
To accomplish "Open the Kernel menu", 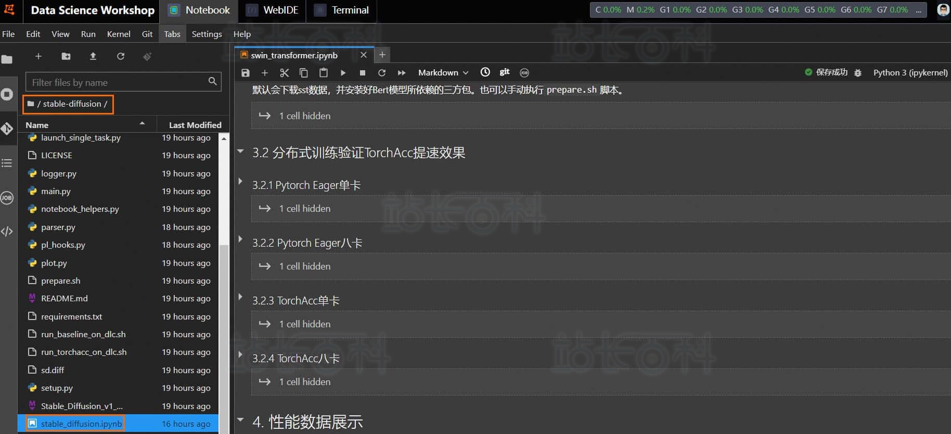I will click(119, 34).
